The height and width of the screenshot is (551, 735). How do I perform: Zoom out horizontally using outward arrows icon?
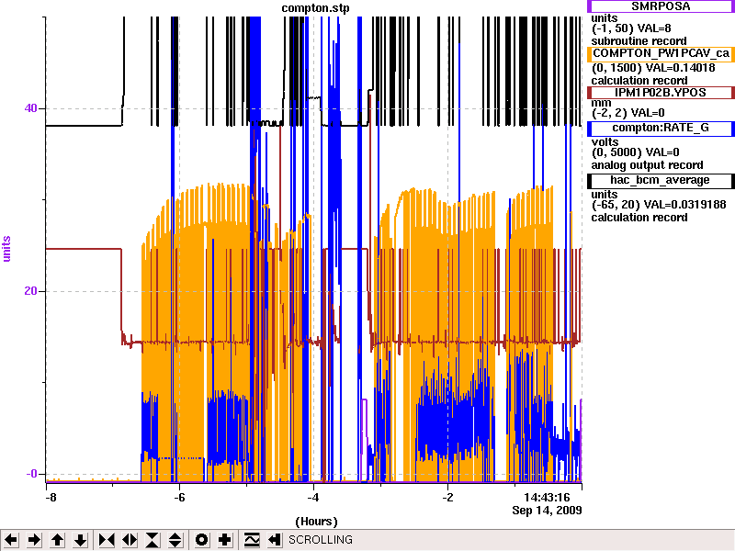coord(130,540)
